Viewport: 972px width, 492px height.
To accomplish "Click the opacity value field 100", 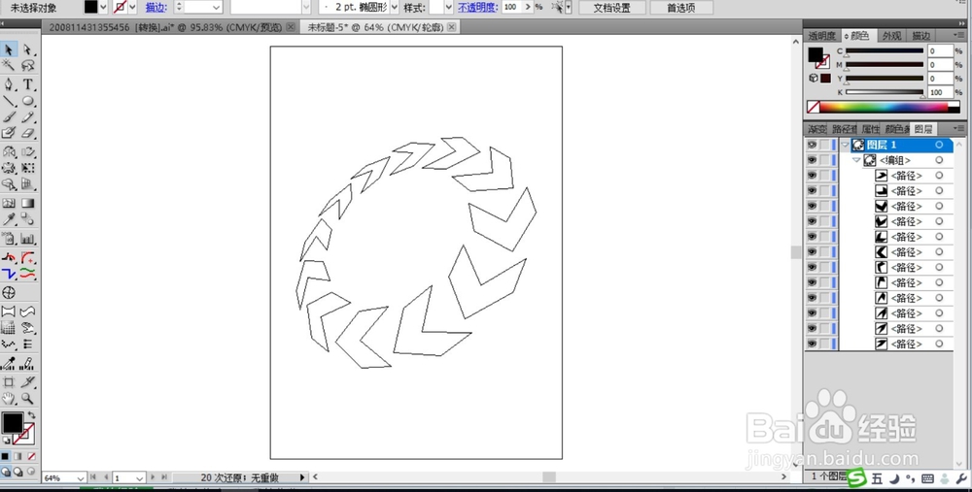I will click(x=511, y=7).
